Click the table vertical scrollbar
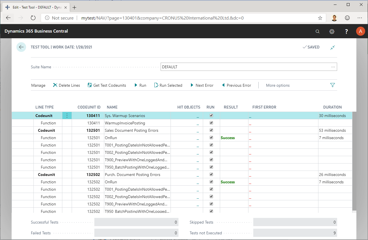The image size is (368, 240). click(x=354, y=161)
